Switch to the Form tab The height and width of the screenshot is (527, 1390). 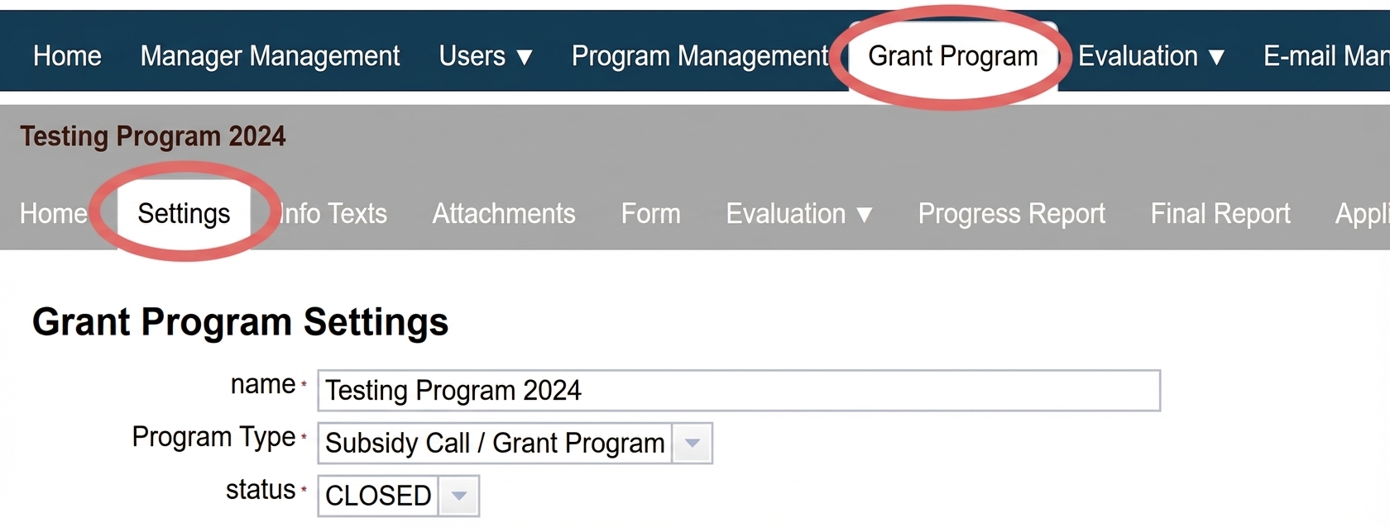click(x=651, y=214)
